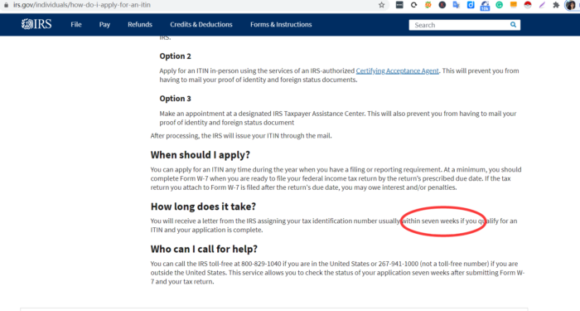Open Credits & Deductions menu
580x311 pixels.
coord(201,24)
